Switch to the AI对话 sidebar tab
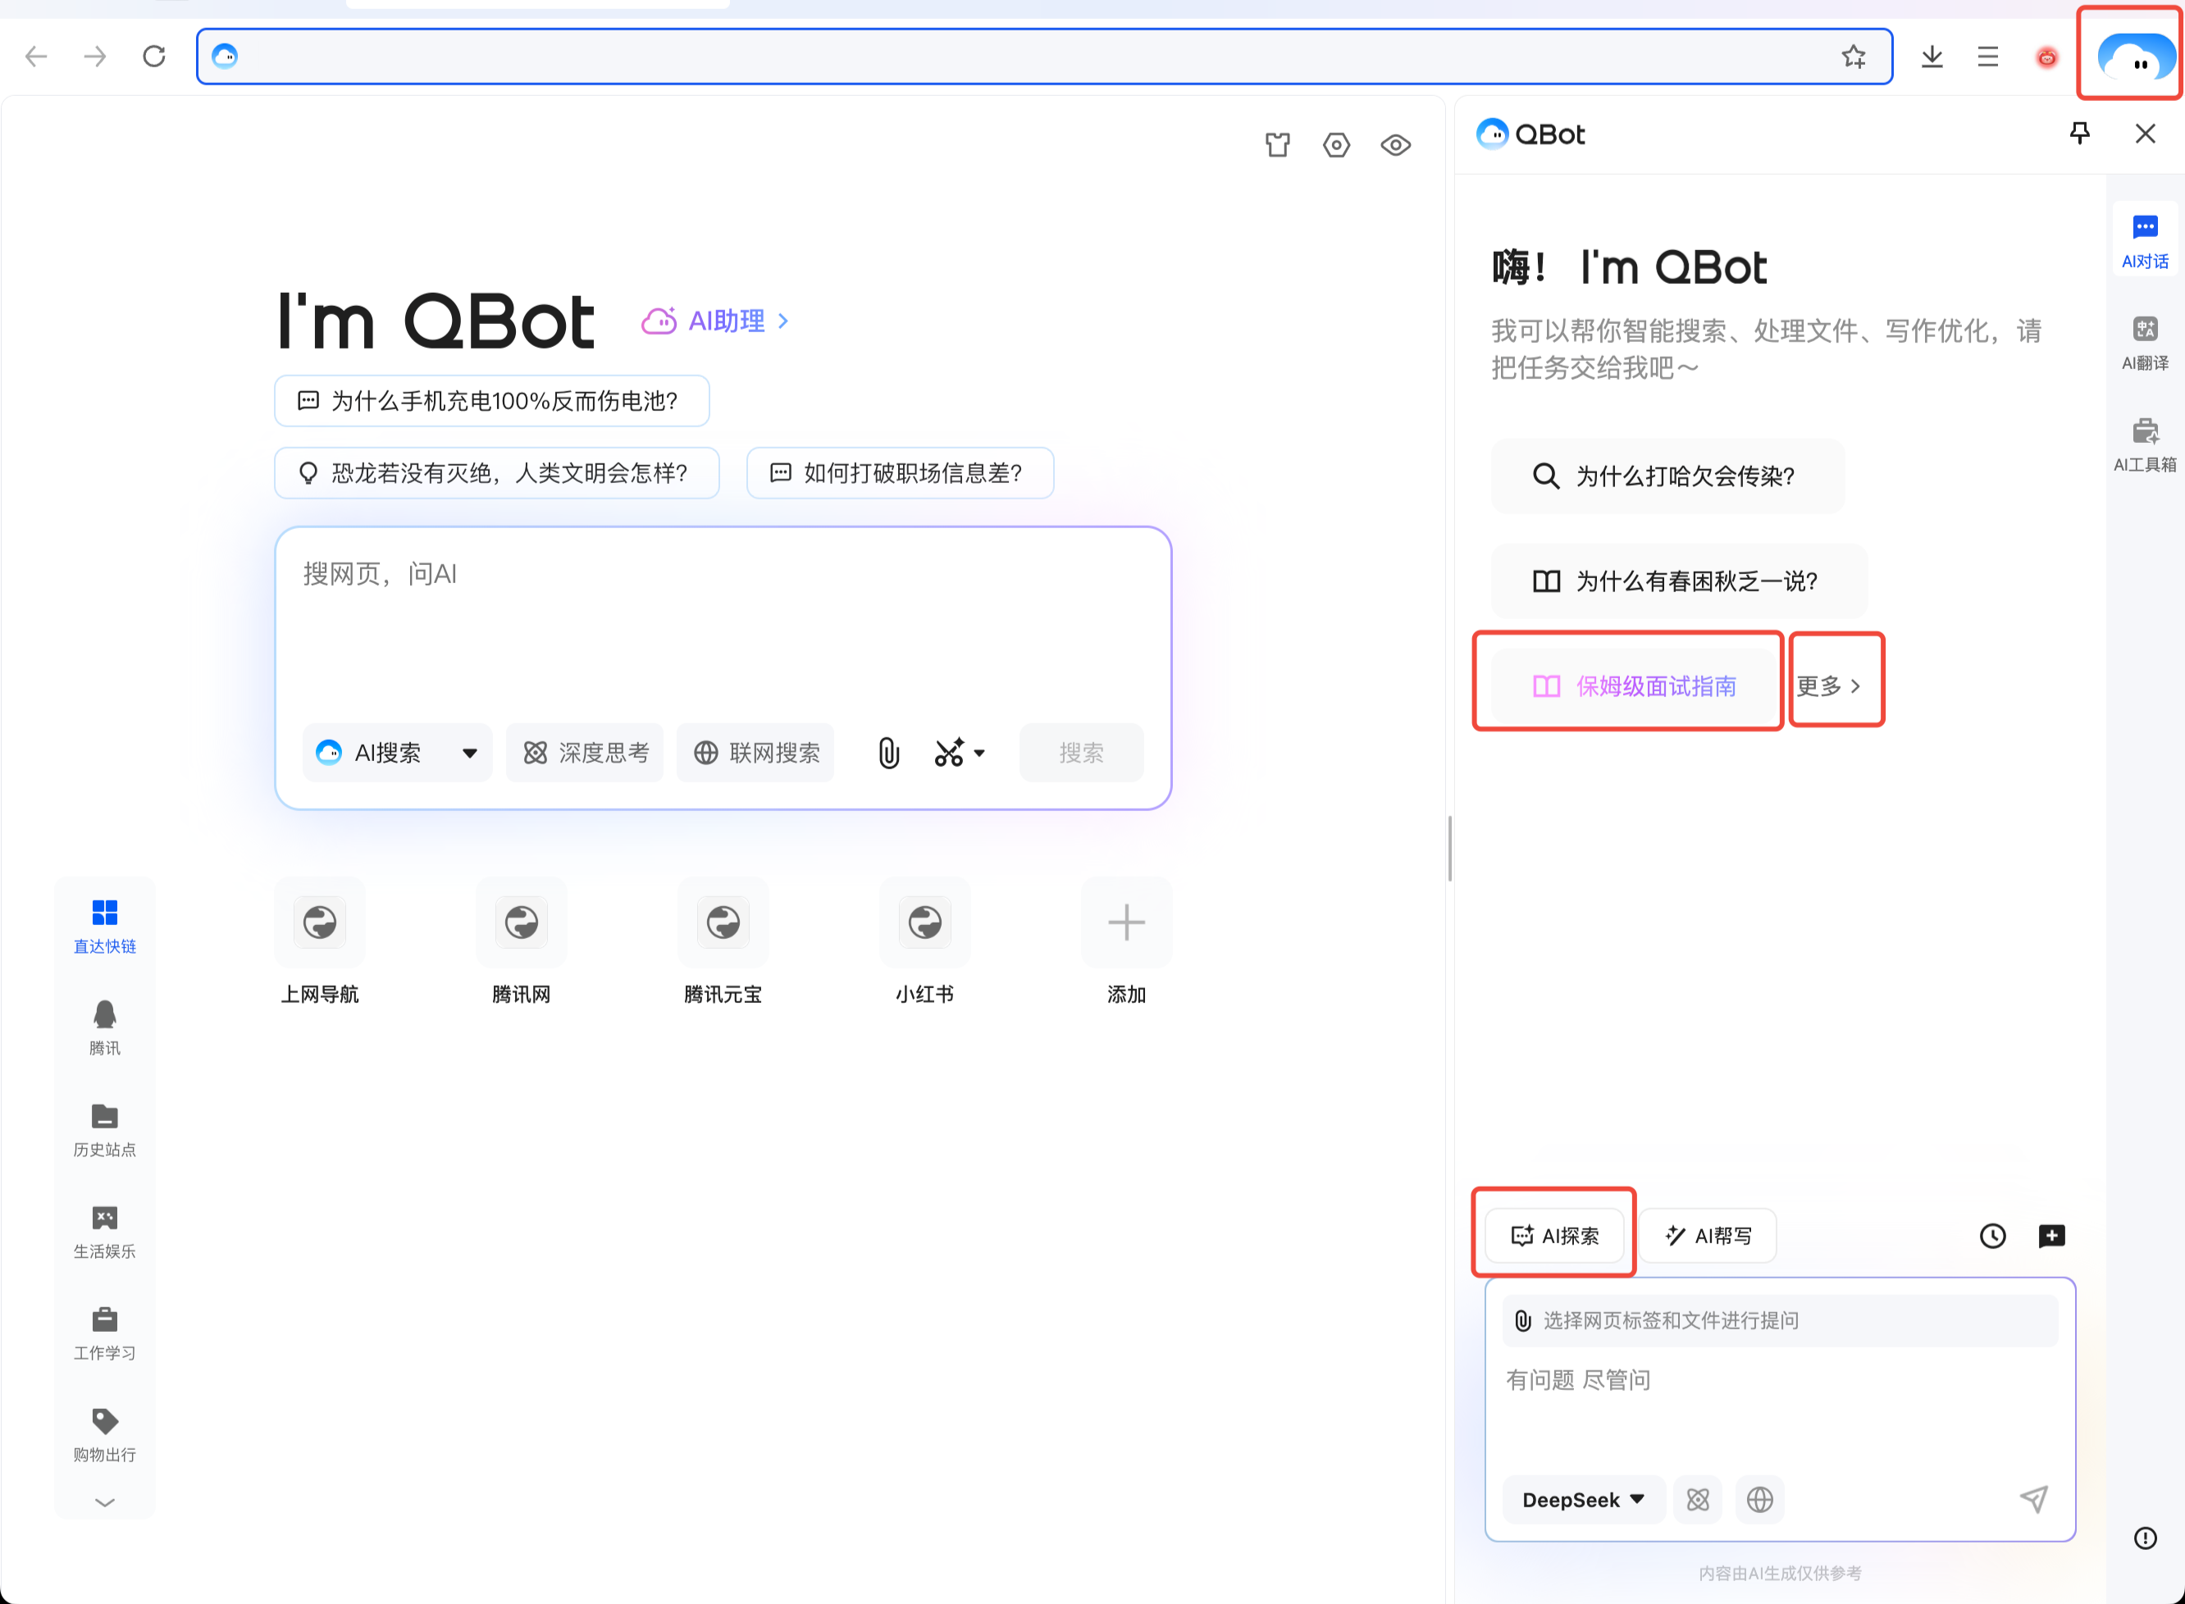Screen dimensions: 2185x1604 click(x=2144, y=241)
